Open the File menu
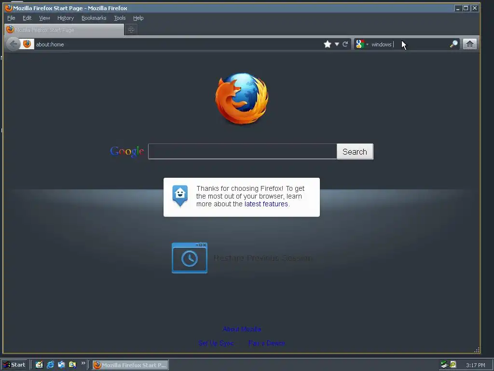 click(x=11, y=18)
